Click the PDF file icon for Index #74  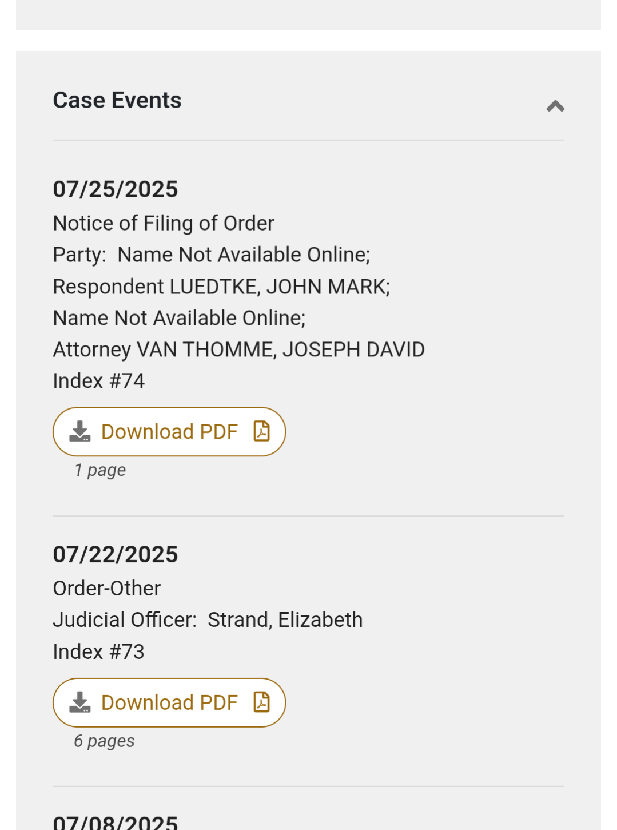click(261, 431)
